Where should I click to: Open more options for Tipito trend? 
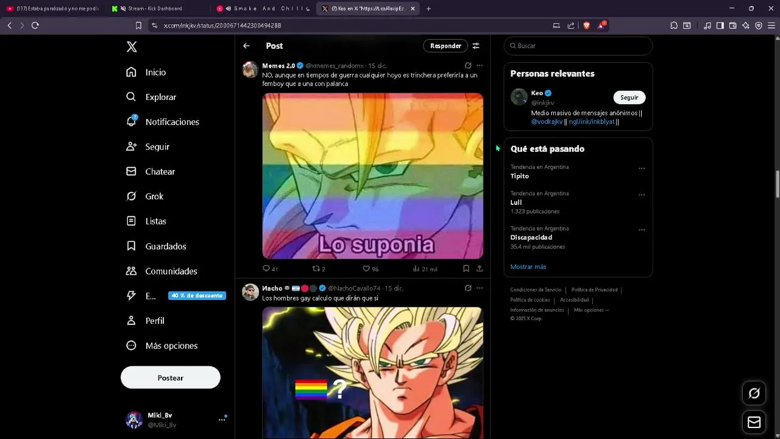click(x=642, y=168)
